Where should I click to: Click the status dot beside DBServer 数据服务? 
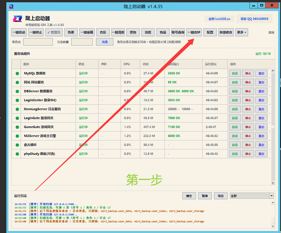pos(17,91)
